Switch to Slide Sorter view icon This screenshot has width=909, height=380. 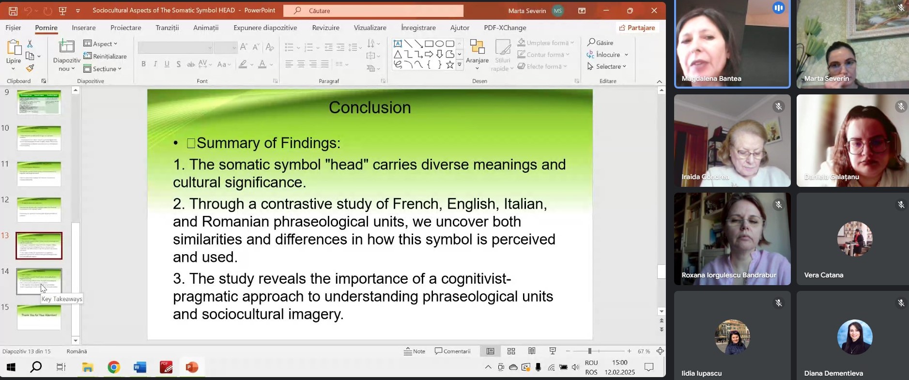(511, 351)
